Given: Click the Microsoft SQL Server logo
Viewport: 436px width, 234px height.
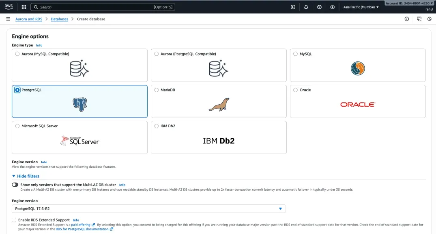Looking at the screenshot, I should click(80, 141).
